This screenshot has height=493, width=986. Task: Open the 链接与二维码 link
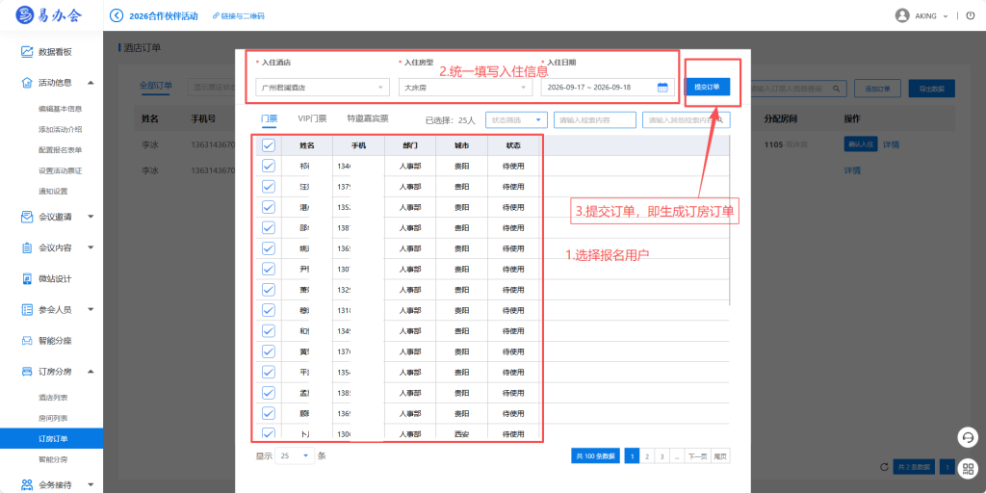point(239,15)
